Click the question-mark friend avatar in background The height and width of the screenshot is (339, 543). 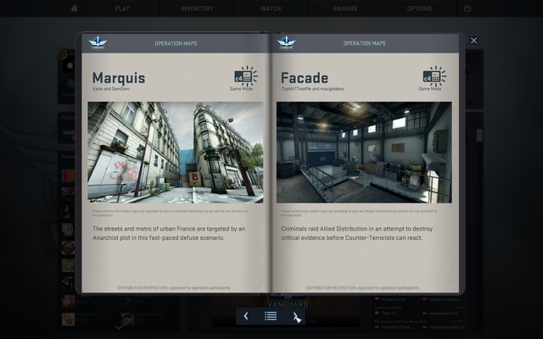tap(127, 302)
